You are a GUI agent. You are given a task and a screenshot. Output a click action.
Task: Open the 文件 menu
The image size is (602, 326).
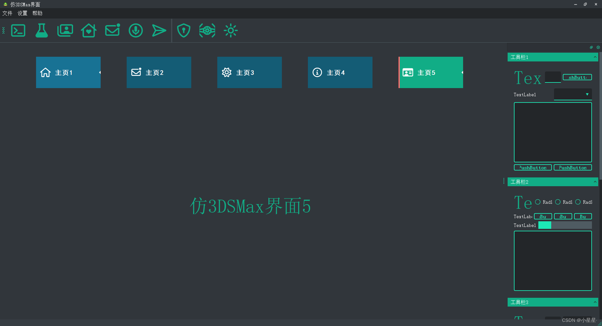7,13
